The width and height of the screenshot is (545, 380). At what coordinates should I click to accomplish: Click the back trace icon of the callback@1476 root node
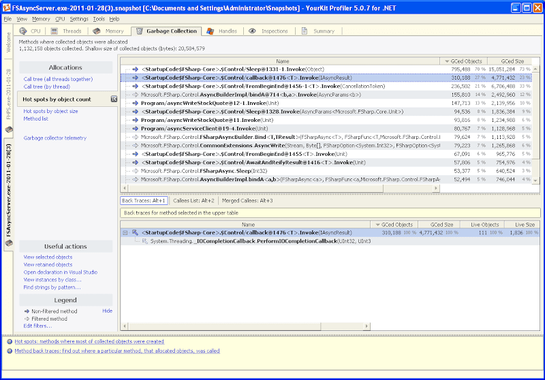coord(135,233)
